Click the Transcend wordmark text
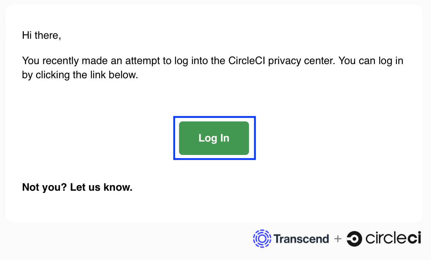 [301, 239]
